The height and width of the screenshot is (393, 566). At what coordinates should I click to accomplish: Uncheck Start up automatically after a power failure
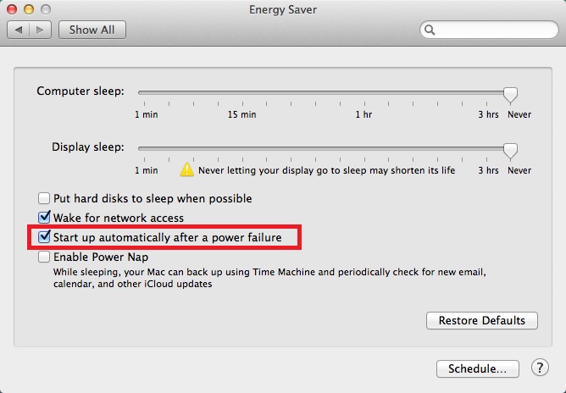[44, 237]
